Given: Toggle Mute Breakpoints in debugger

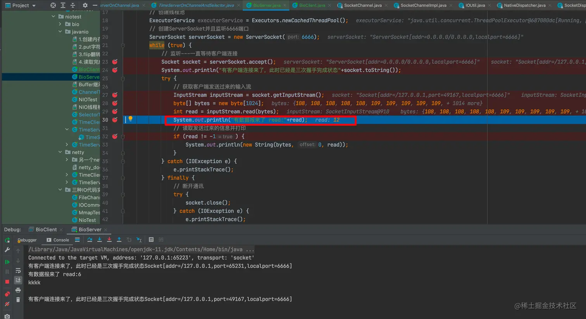Looking at the screenshot, I should click(x=7, y=304).
